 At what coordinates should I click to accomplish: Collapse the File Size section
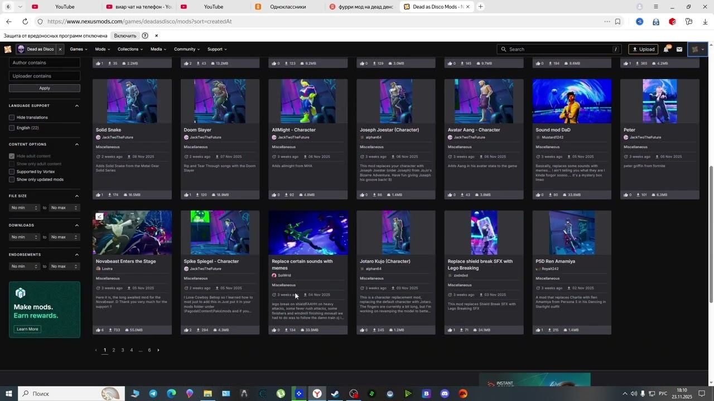(x=77, y=196)
